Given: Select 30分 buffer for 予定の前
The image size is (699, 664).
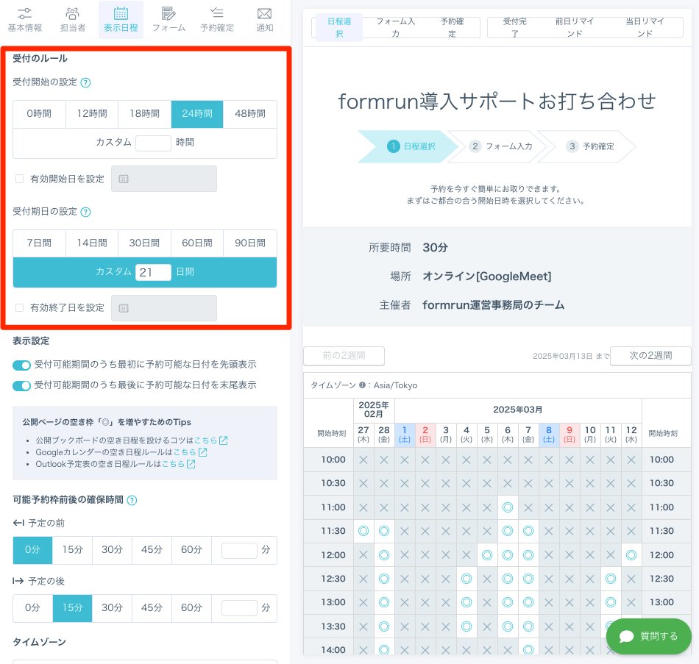Looking at the screenshot, I should 112,550.
